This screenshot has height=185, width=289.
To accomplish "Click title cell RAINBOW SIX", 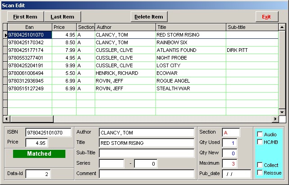I will 191,42.
